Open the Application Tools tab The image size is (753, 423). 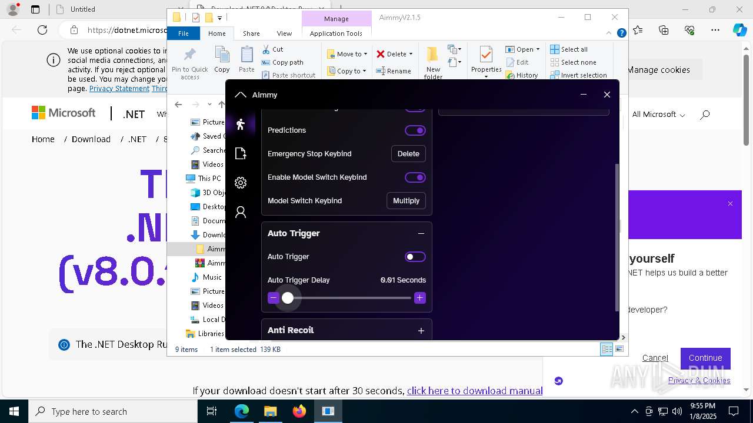[336, 33]
